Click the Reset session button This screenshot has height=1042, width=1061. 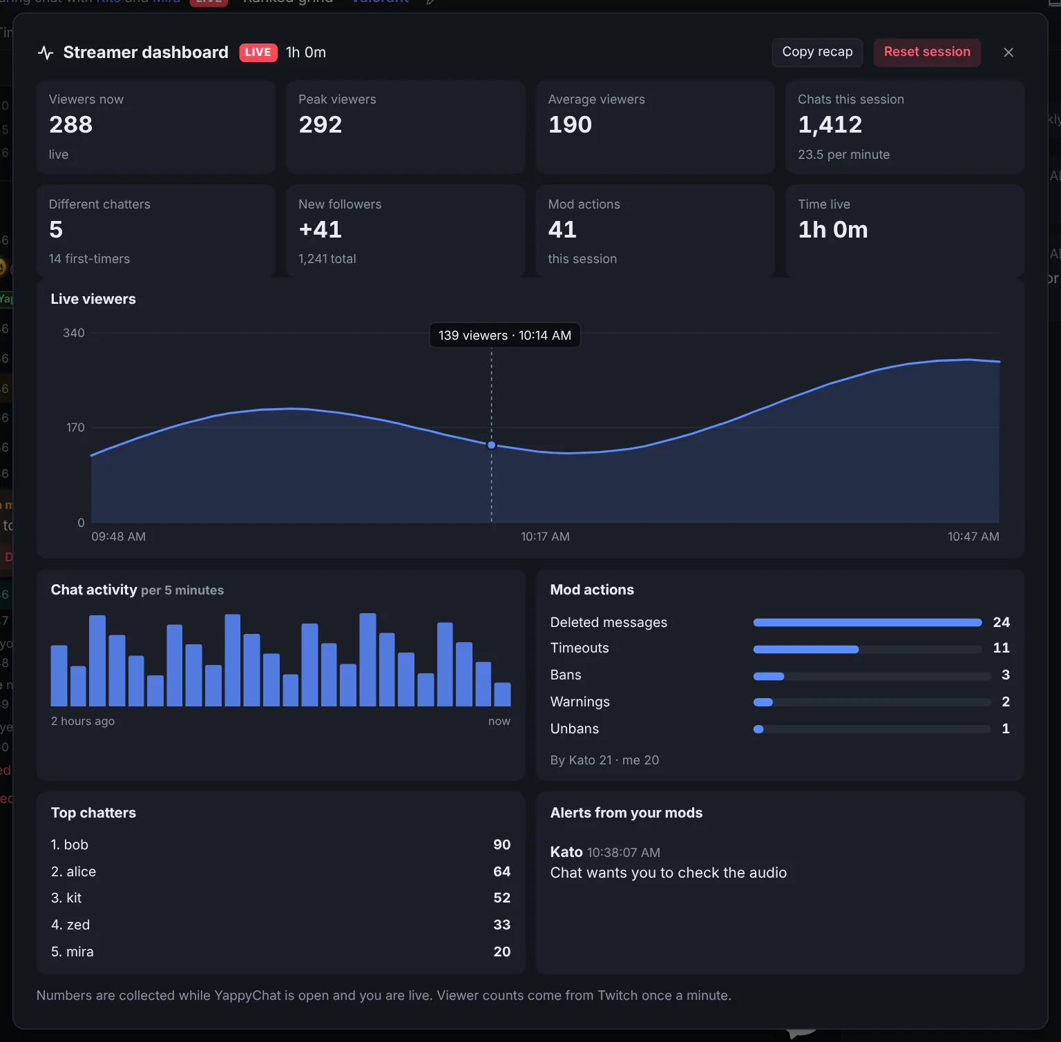click(927, 52)
